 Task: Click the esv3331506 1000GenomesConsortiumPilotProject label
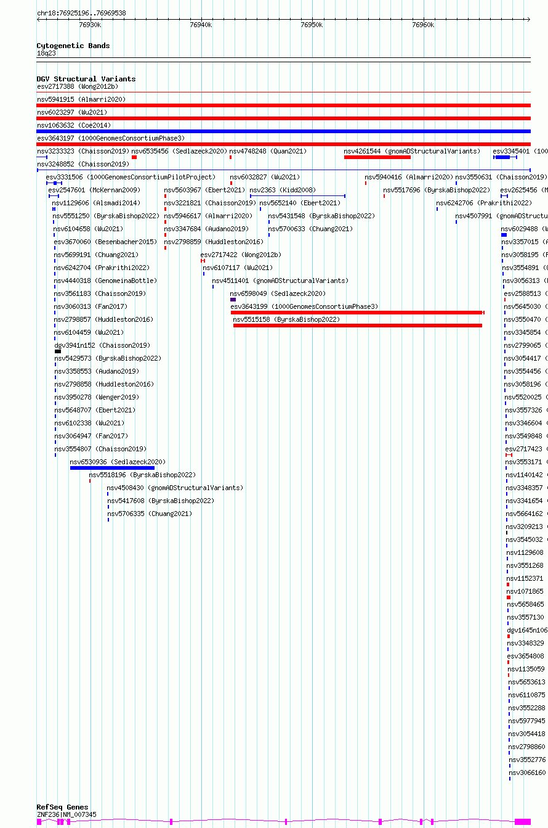[x=131, y=177]
